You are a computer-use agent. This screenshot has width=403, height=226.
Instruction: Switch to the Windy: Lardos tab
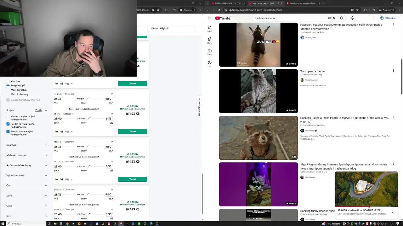[x=303, y=3]
